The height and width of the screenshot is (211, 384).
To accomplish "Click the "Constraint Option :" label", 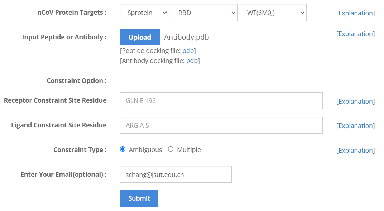I will (77, 81).
